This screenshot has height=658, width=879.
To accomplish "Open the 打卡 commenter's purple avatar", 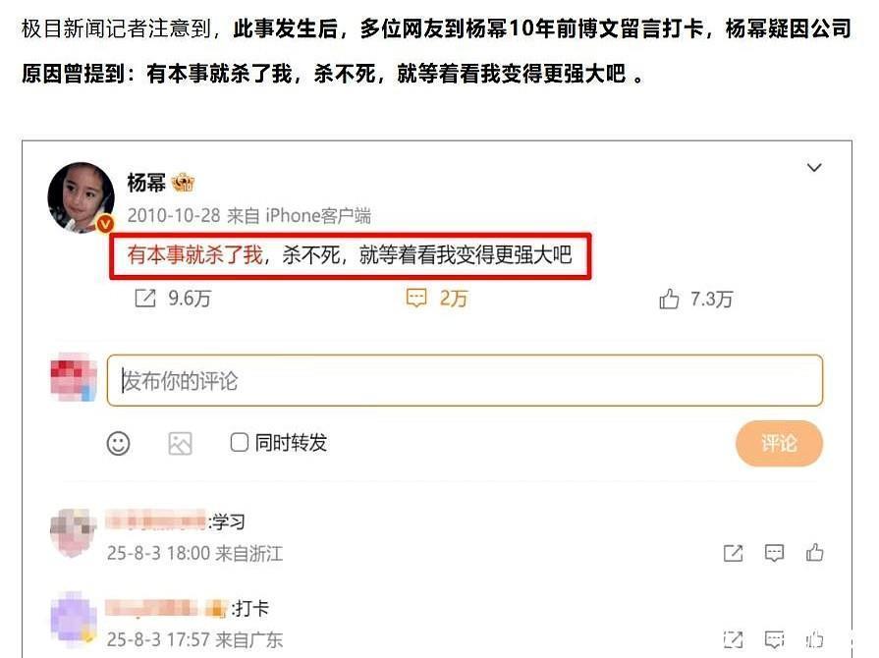I will click(x=74, y=620).
